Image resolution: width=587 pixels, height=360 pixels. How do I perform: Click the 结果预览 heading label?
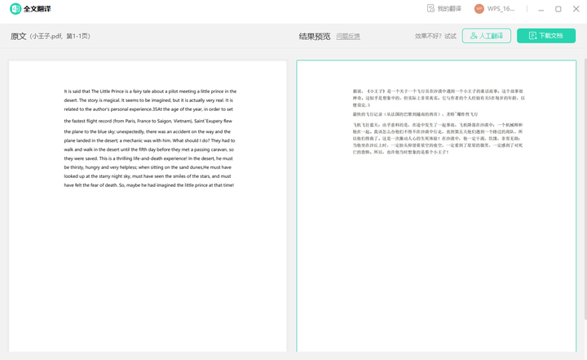(315, 37)
